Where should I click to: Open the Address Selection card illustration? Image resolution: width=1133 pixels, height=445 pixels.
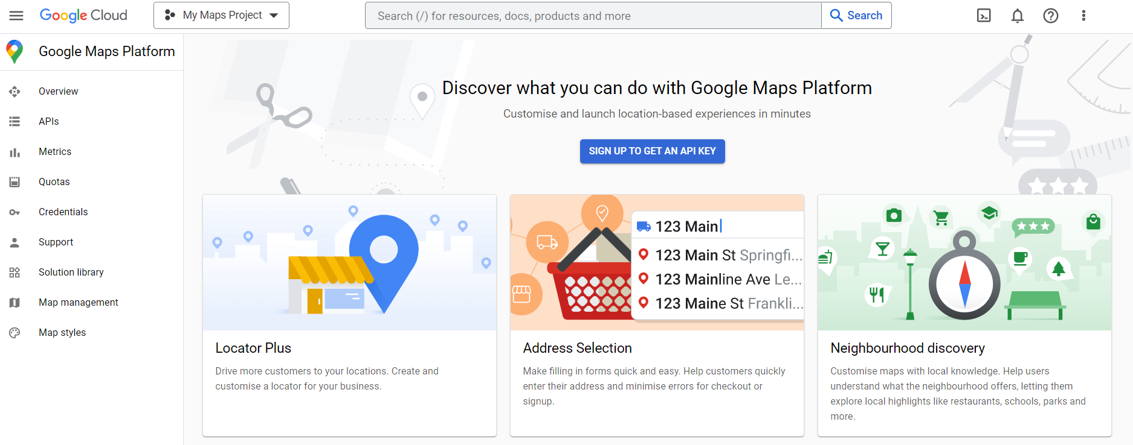(657, 262)
